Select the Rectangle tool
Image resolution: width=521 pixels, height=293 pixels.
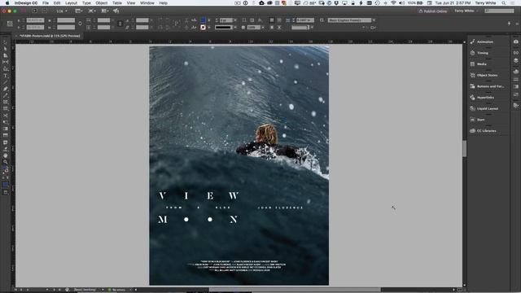(x=6, y=109)
